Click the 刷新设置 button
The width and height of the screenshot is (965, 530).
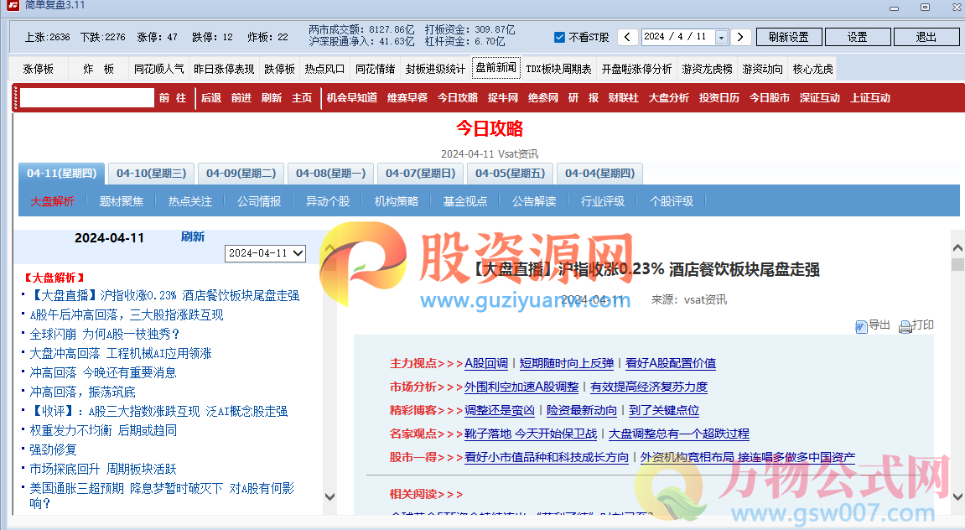pos(789,37)
